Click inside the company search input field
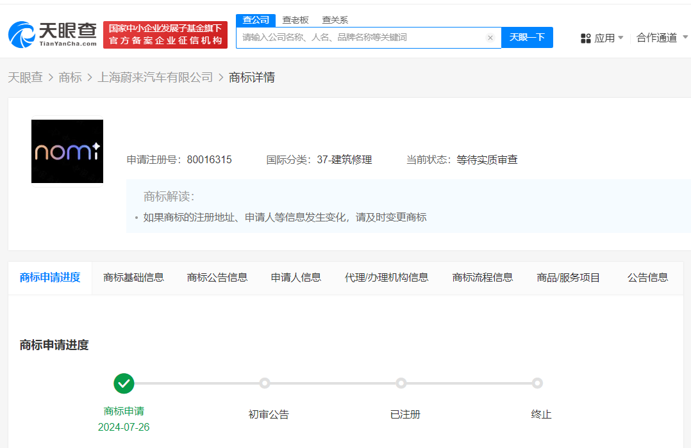This screenshot has height=448, width=691. pyautogui.click(x=359, y=38)
